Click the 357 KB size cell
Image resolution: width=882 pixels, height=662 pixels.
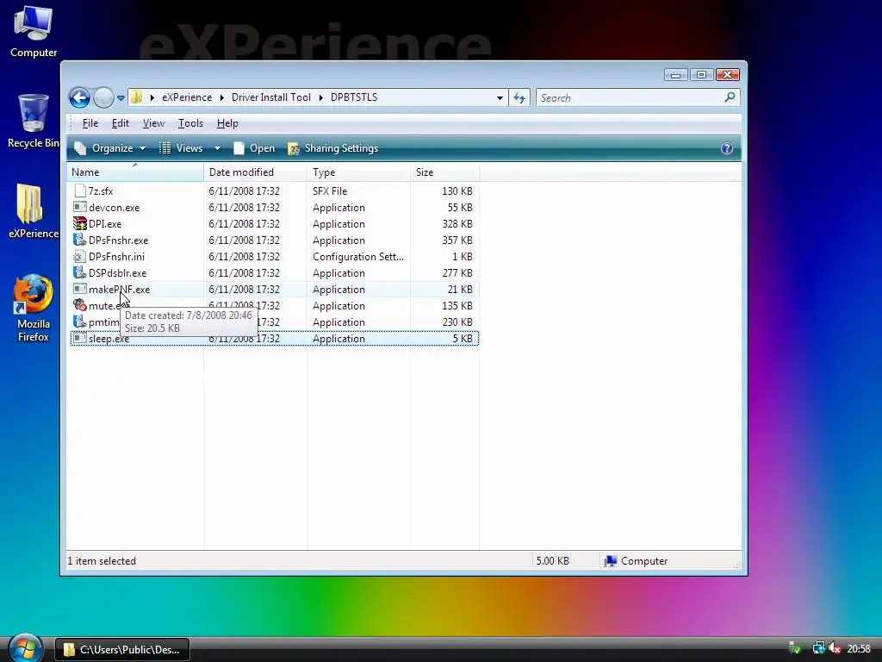457,240
